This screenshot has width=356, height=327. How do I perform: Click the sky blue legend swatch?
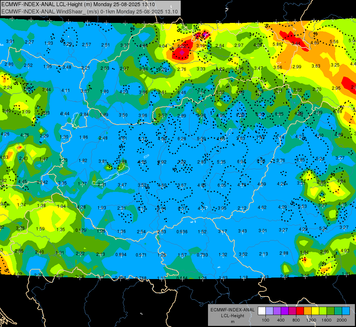tap(345, 311)
